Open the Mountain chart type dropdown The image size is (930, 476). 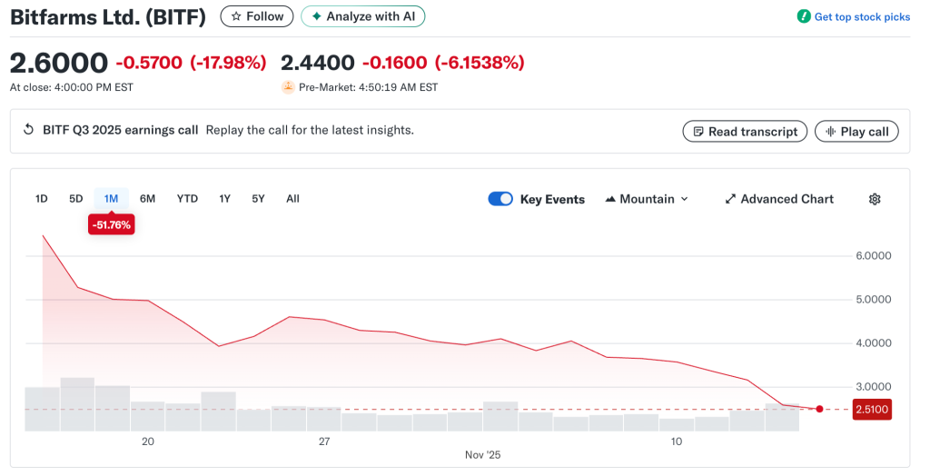tap(647, 199)
